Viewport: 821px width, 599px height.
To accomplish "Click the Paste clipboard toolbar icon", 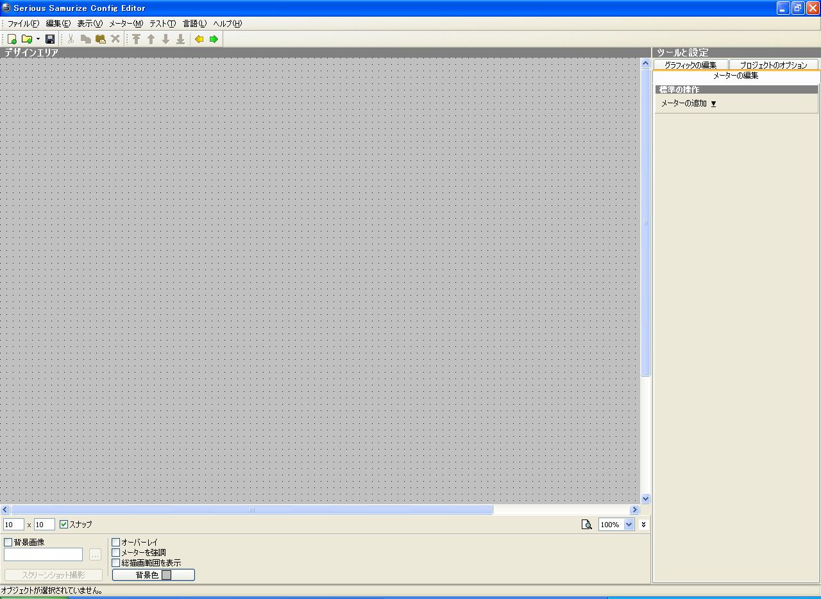I will 101,39.
